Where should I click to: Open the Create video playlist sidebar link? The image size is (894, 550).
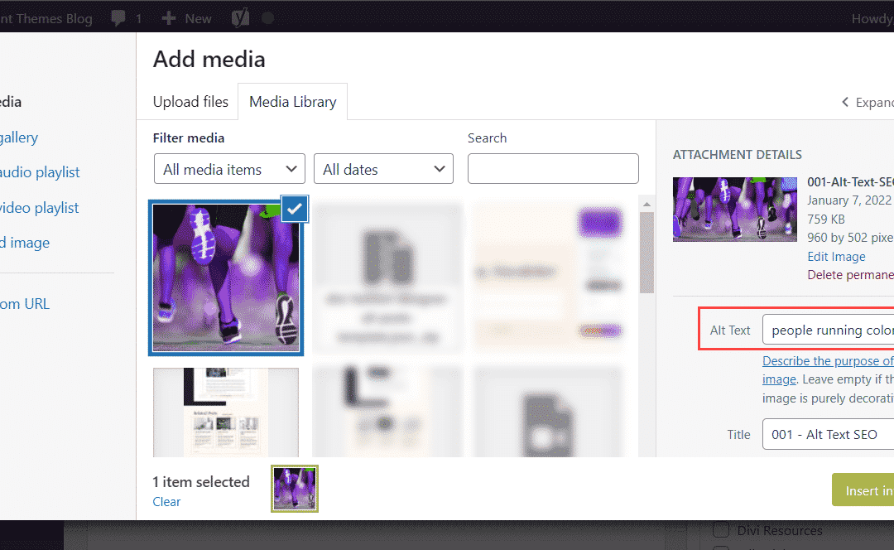[39, 208]
